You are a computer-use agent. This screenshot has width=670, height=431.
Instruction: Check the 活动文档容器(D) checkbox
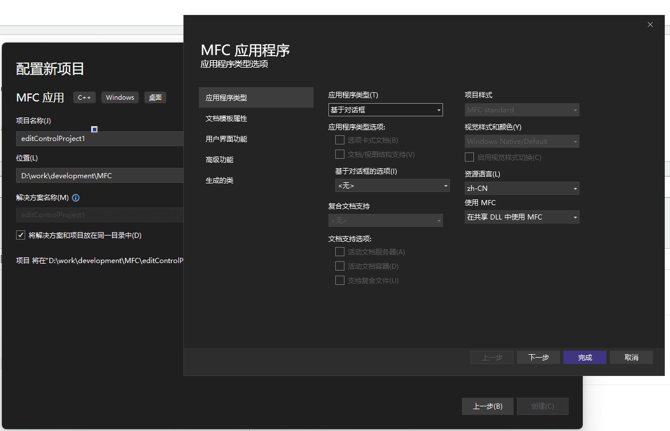340,266
